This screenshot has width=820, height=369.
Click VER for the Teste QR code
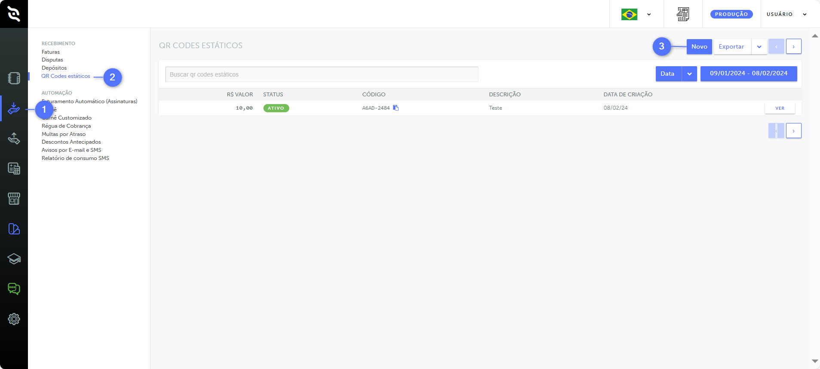tap(780, 108)
